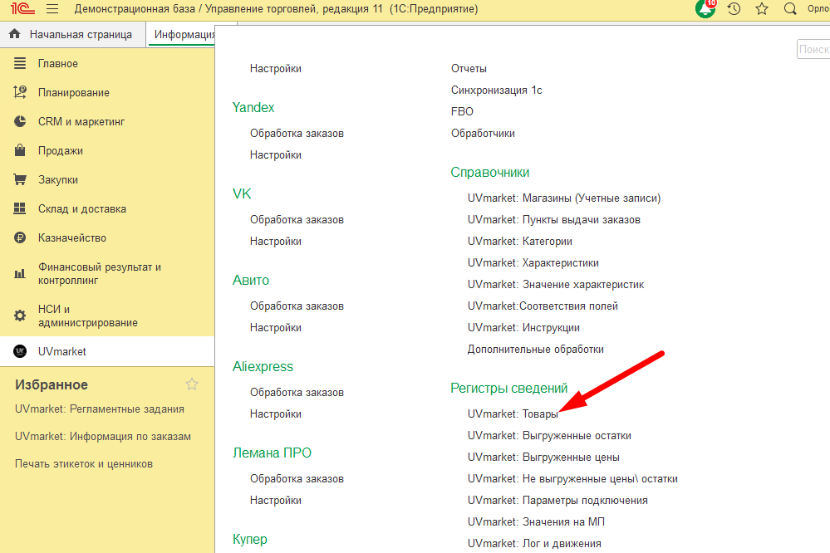Image resolution: width=830 pixels, height=553 pixels.
Task: Click the Планирование chart icon
Action: coord(20,92)
